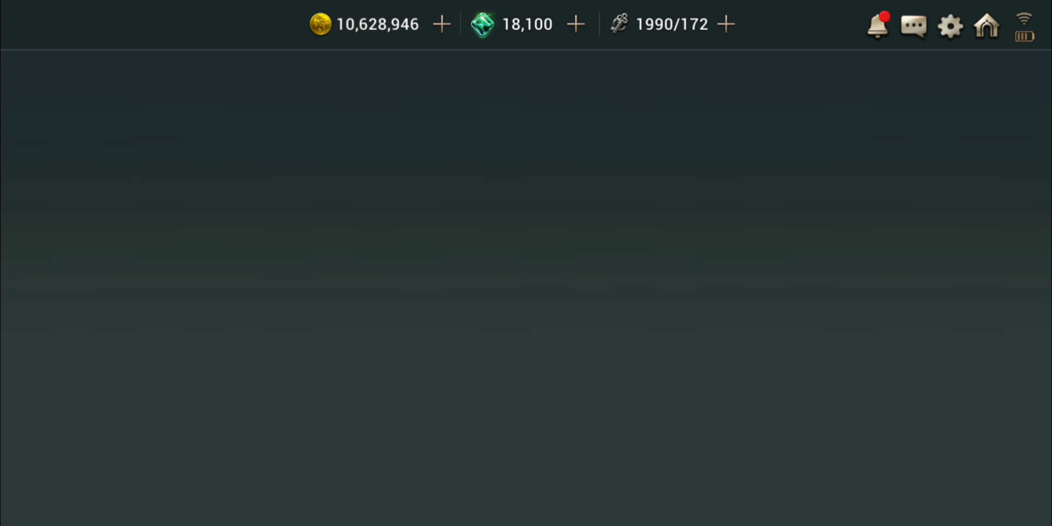This screenshot has height=526, width=1052.
Task: Tap the divider between gold and gems
Action: (460, 24)
